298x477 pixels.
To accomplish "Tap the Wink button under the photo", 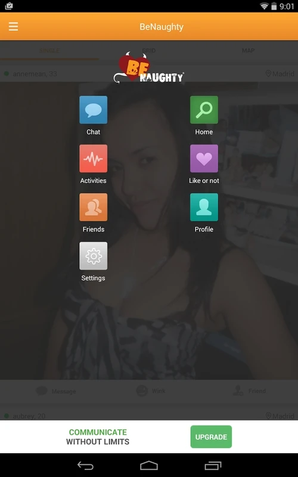I will pyautogui.click(x=151, y=391).
